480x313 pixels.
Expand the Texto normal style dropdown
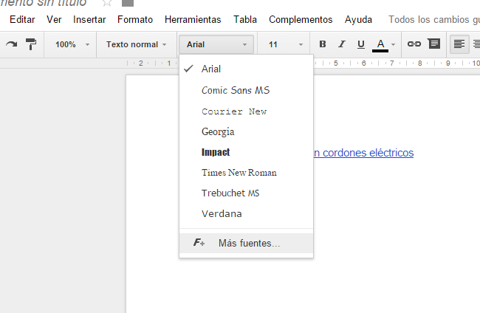[136, 44]
